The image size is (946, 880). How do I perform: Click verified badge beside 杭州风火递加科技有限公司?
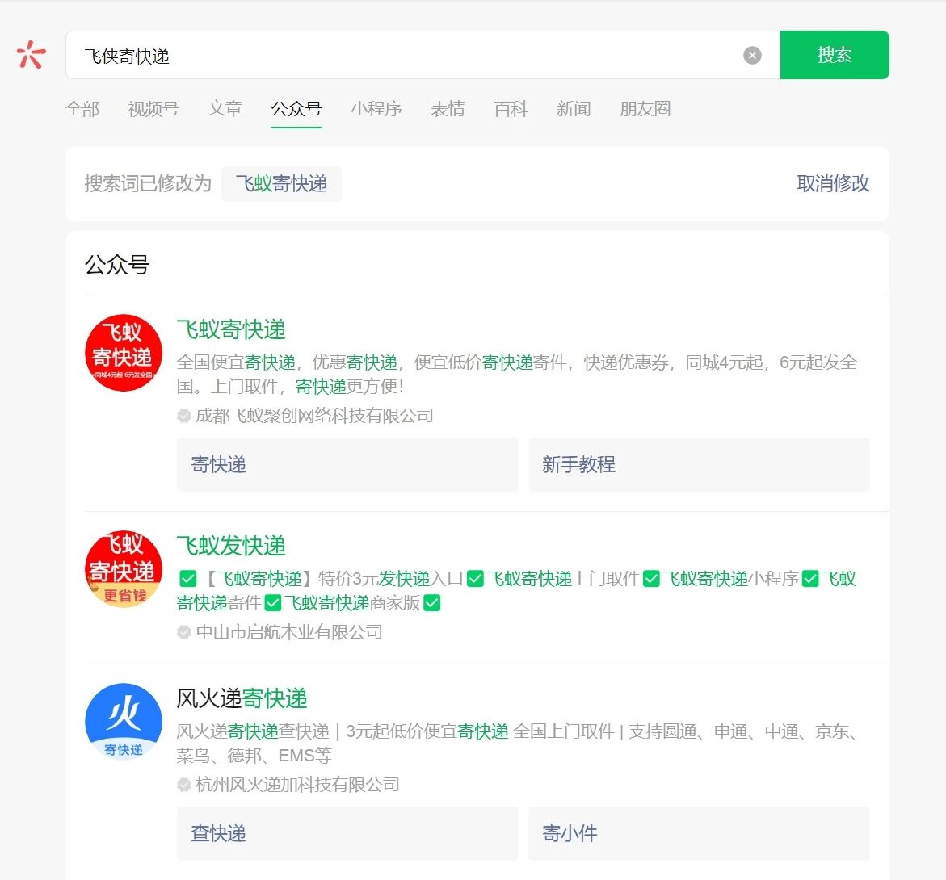click(x=184, y=785)
